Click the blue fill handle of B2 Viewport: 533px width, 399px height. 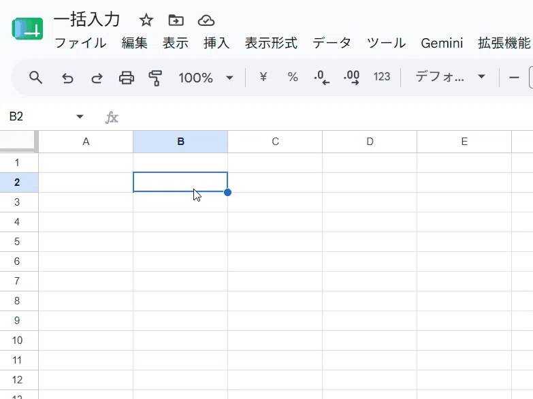(x=228, y=192)
